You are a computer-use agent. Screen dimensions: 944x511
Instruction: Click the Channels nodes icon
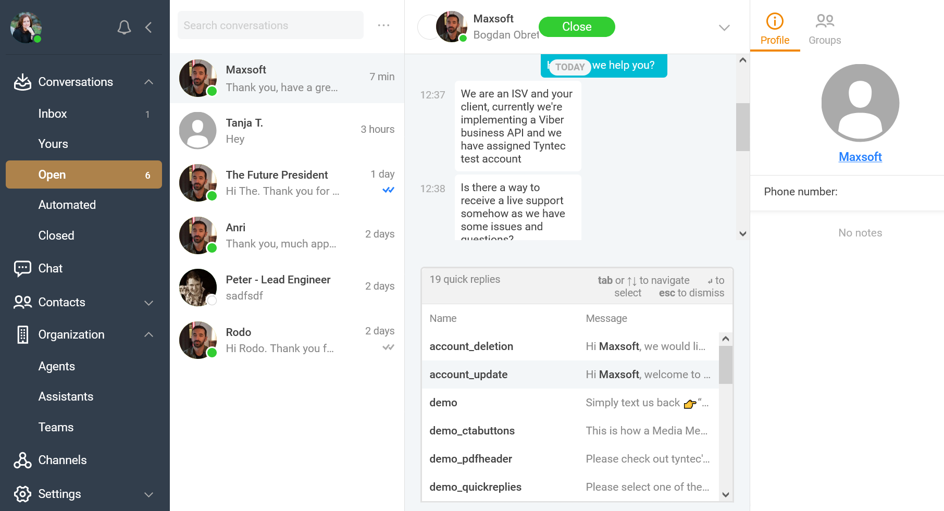(x=22, y=460)
